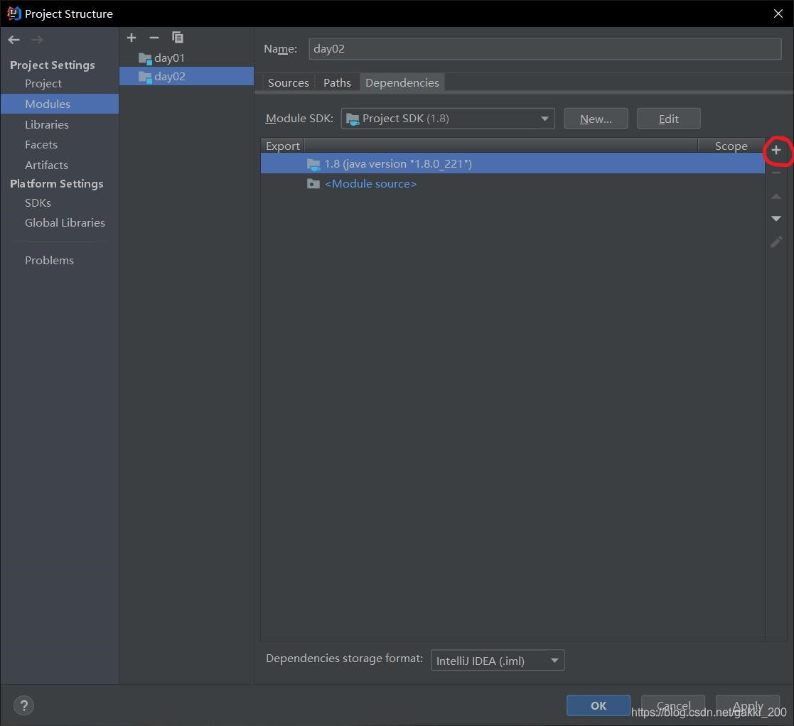Open Modules settings
794x726 pixels.
point(59,104)
